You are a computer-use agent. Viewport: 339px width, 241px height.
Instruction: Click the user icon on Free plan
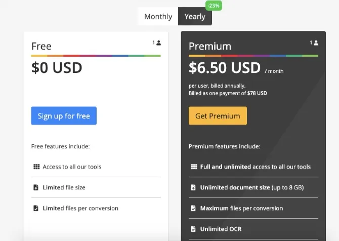(159, 43)
